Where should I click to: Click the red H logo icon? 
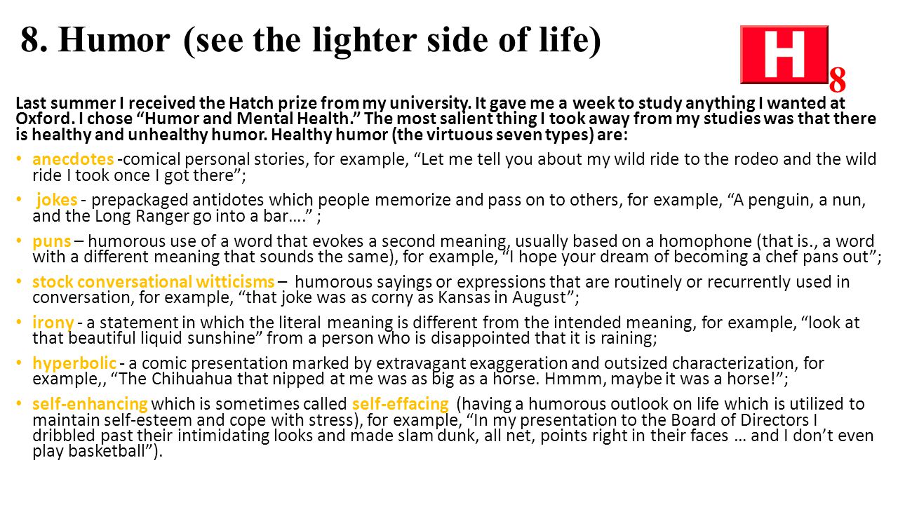(x=784, y=55)
